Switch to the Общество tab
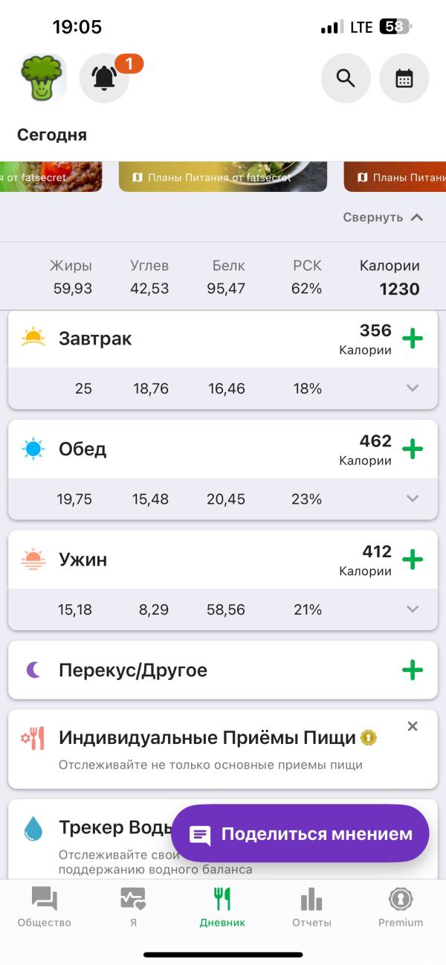 pos(45,908)
